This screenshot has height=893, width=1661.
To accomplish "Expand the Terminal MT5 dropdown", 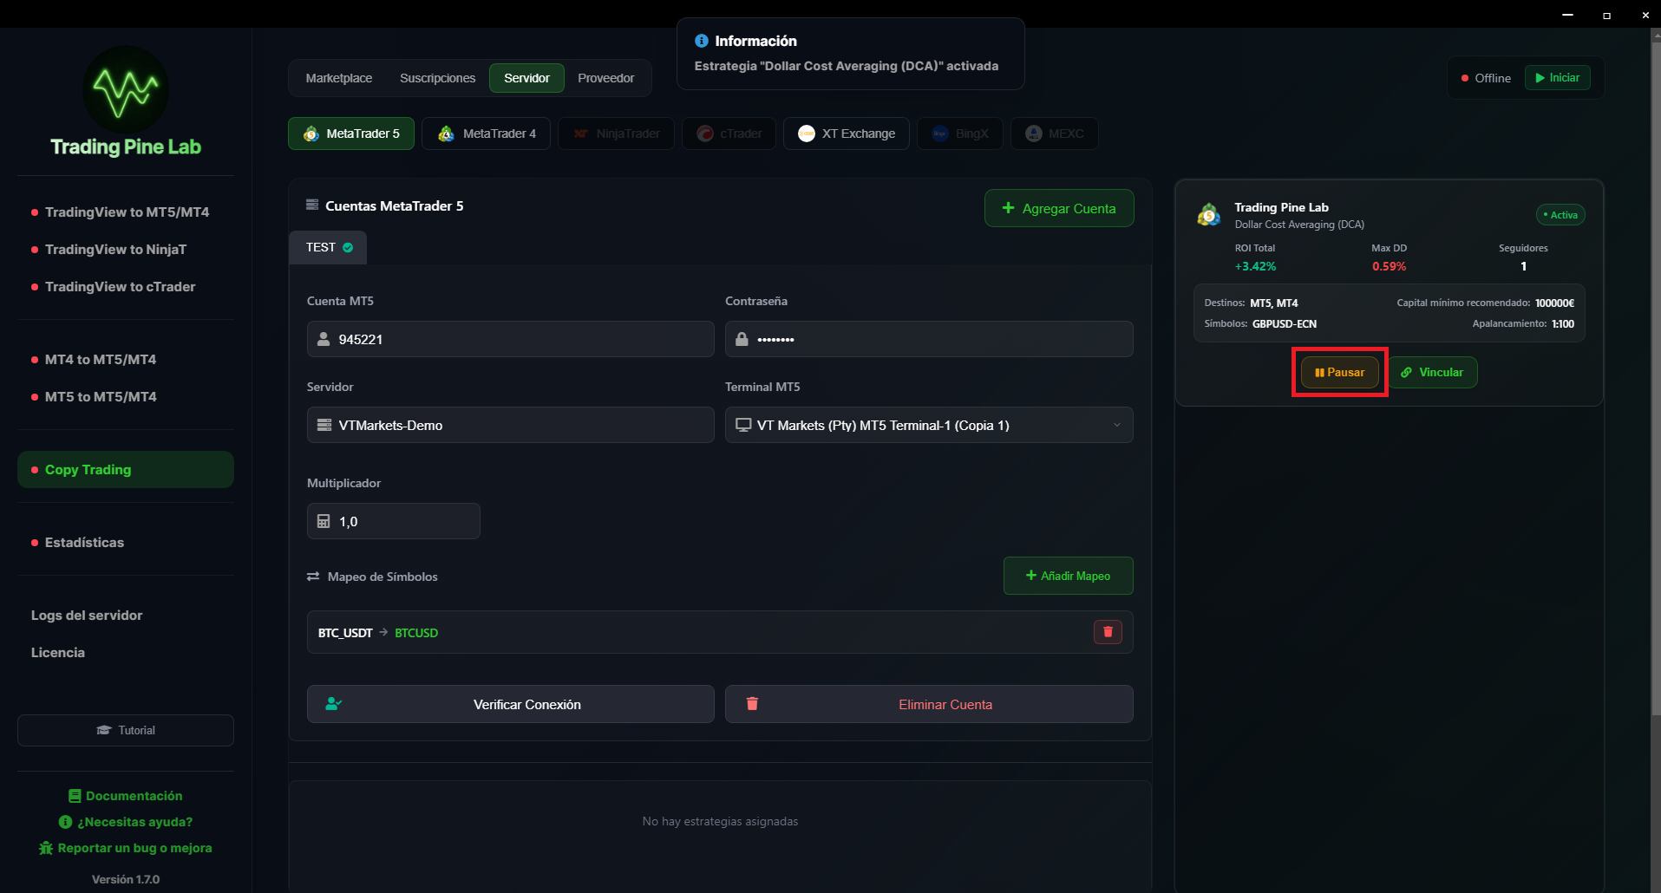I will point(1116,425).
